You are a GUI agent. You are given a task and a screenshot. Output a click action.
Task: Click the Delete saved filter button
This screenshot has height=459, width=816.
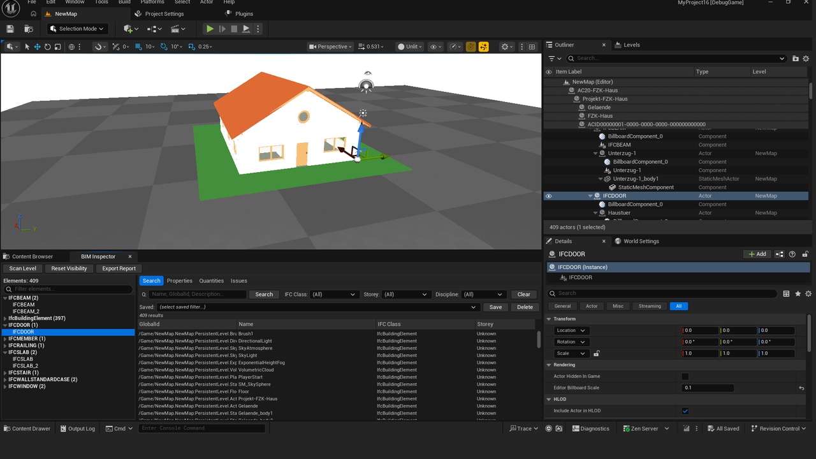pyautogui.click(x=525, y=307)
